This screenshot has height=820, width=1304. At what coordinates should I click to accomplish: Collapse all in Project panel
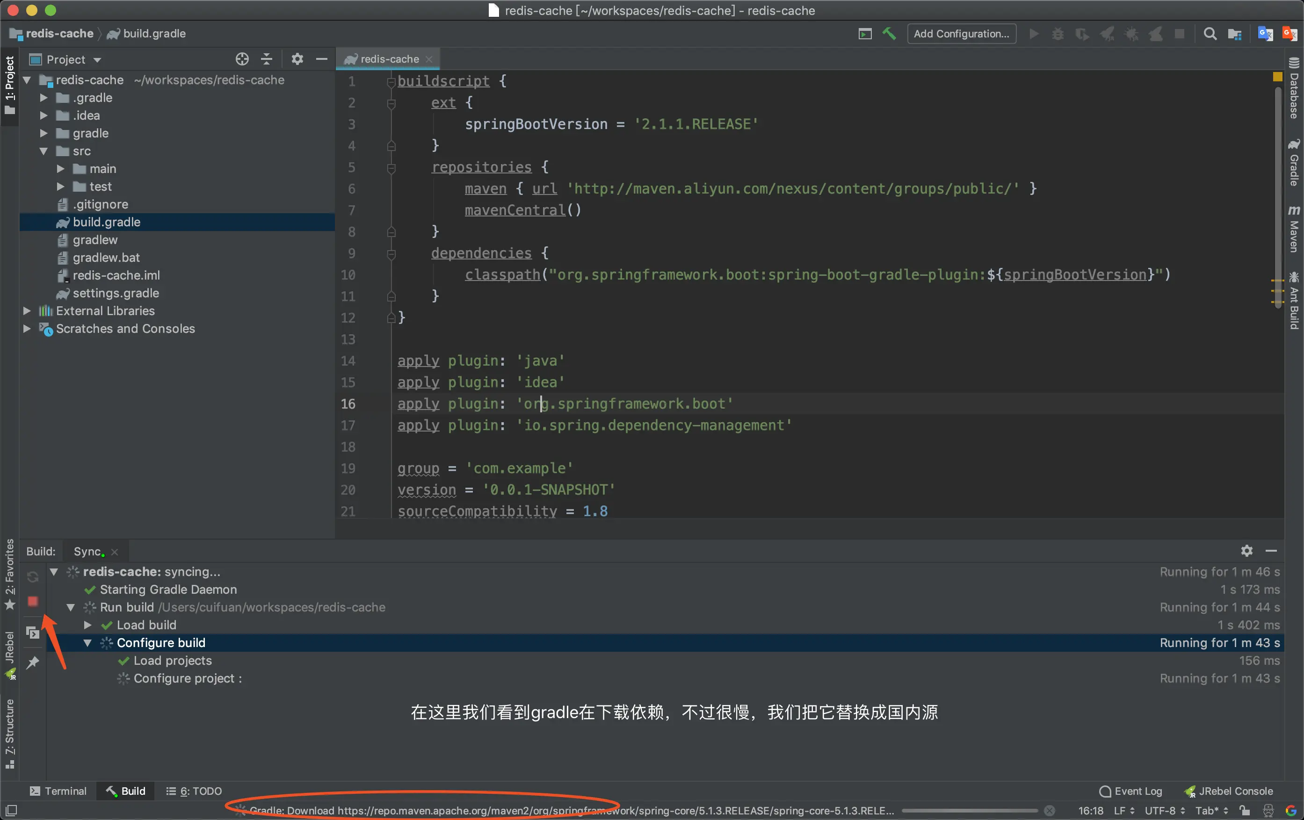click(267, 59)
